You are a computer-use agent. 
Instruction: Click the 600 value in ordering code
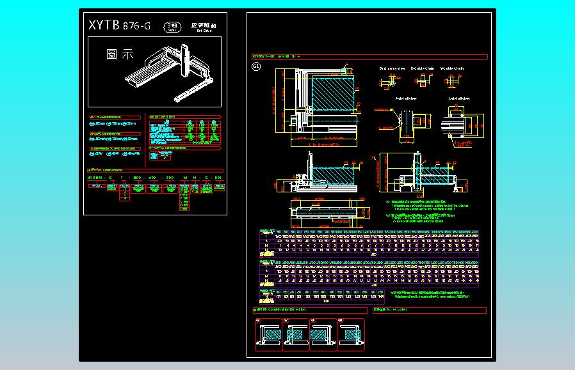click(152, 178)
